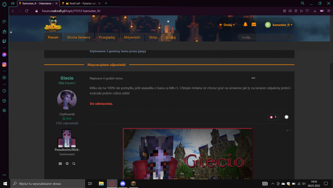Open GX Control speedometer icon in sidebar

pos(4,22)
